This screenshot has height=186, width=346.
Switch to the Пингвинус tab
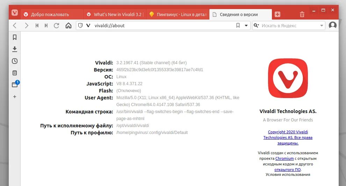178,14
